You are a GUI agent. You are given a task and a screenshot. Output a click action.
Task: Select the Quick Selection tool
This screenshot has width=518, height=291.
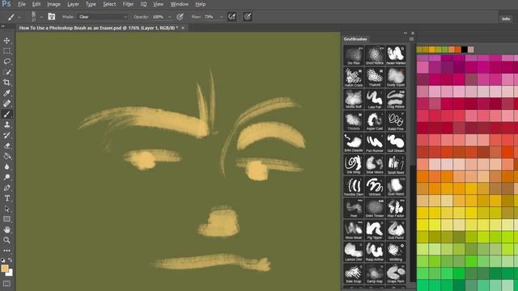pos(6,72)
